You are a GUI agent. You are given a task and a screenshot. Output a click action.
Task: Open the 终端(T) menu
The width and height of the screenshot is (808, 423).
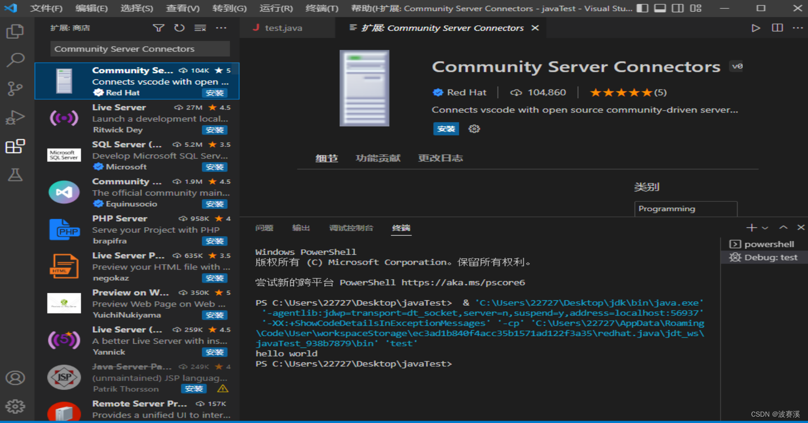pyautogui.click(x=322, y=8)
